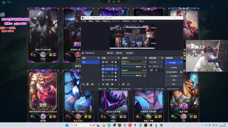Viewport: 228px width, 128px height.
Task: Open 场景集合 menu in OBS
Action: point(126,21)
